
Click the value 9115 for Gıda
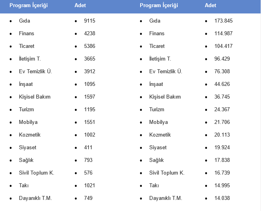tap(90, 21)
